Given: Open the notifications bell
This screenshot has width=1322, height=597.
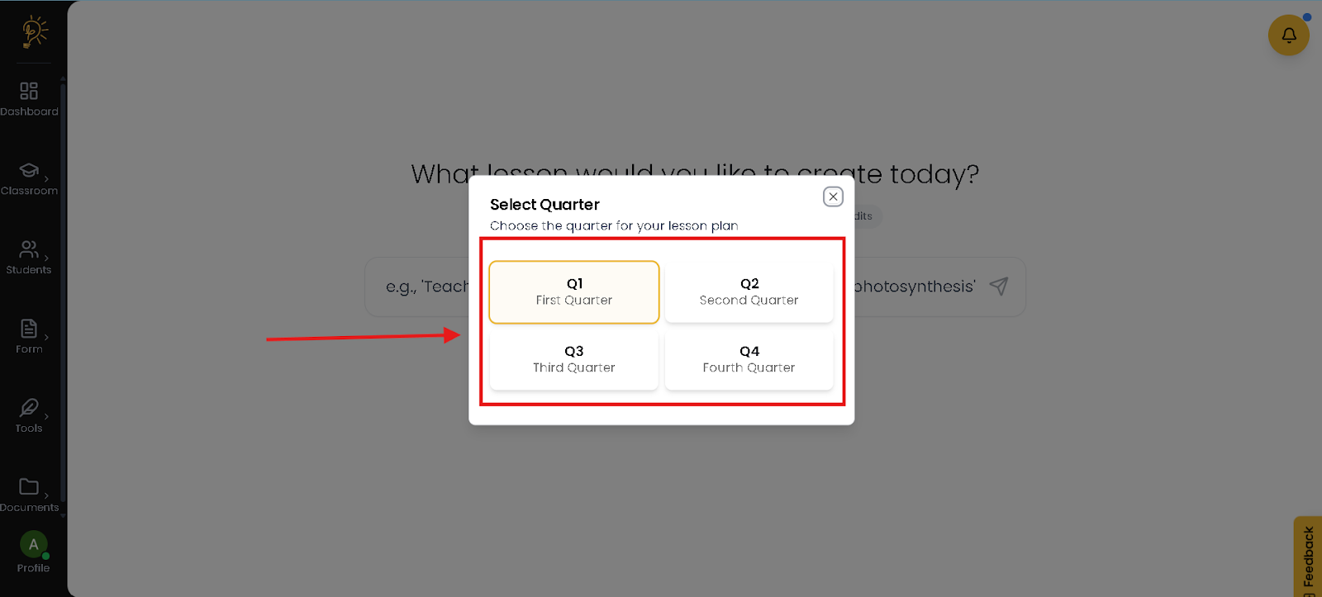Looking at the screenshot, I should tap(1288, 36).
